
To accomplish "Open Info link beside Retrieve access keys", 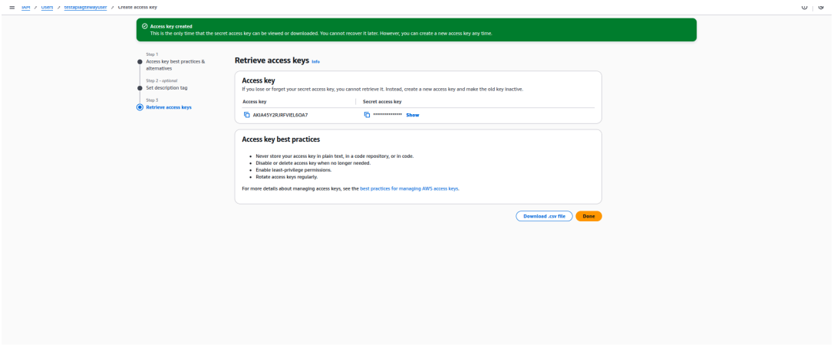I will tap(315, 61).
